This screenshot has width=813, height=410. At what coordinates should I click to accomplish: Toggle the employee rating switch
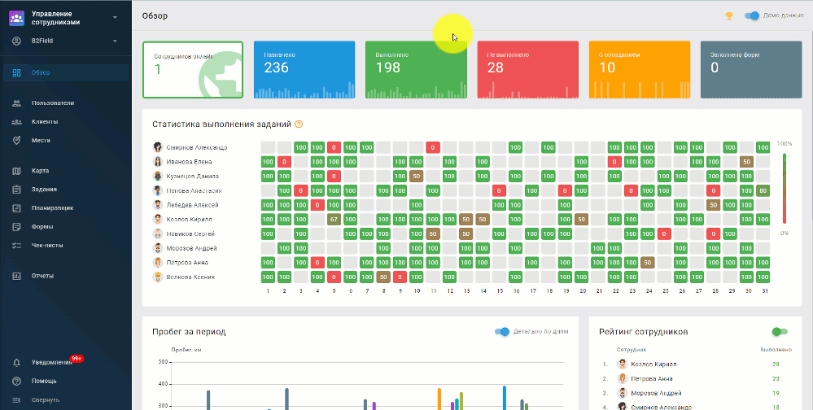tap(780, 332)
